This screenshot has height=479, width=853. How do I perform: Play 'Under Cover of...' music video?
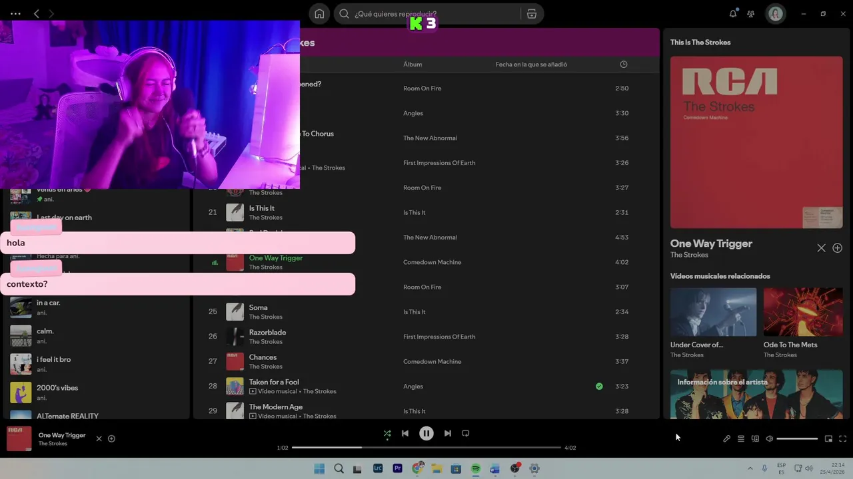713,312
